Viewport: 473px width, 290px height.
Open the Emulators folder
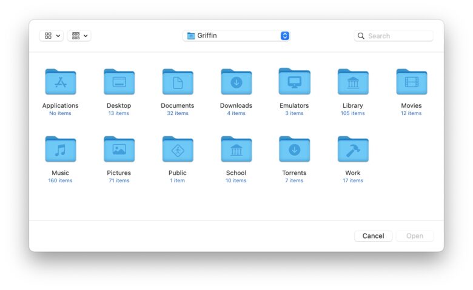click(x=294, y=82)
